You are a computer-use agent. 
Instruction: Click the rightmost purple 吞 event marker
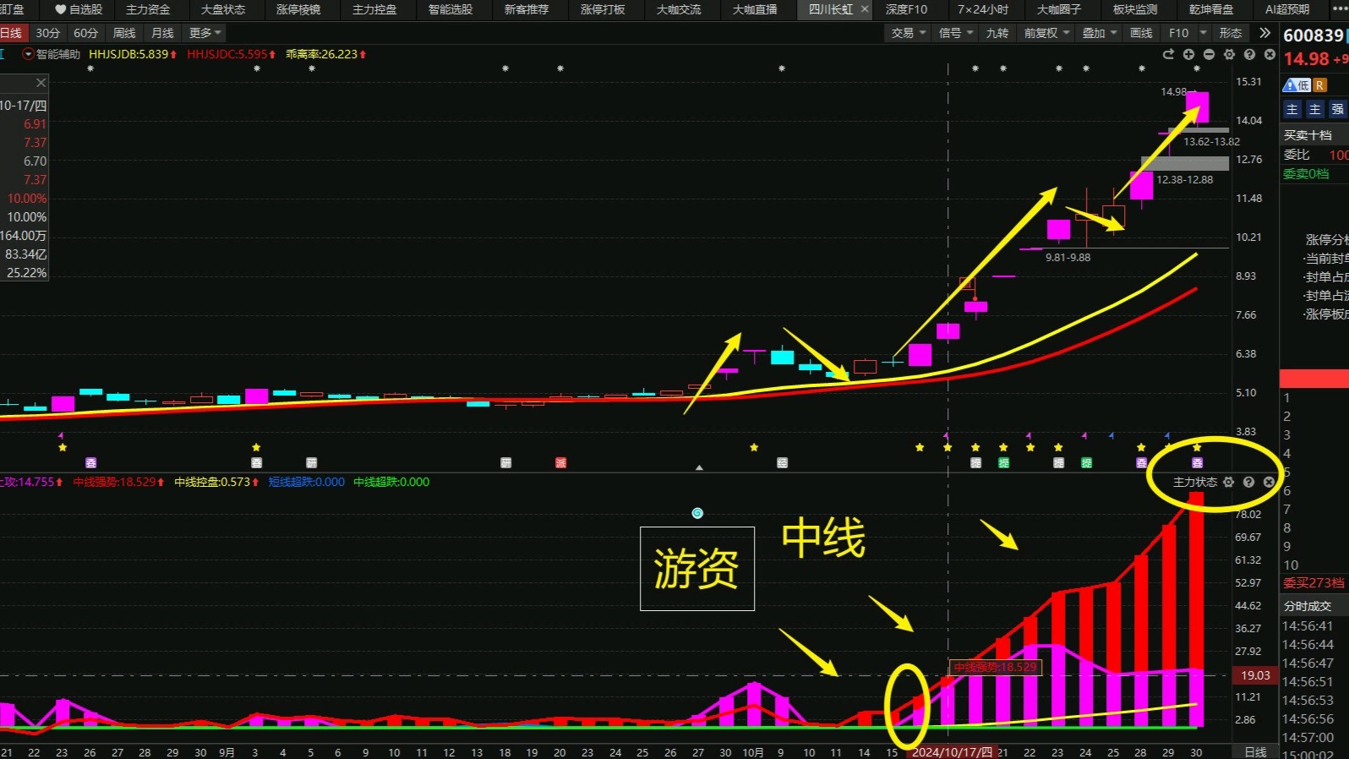tap(1197, 463)
